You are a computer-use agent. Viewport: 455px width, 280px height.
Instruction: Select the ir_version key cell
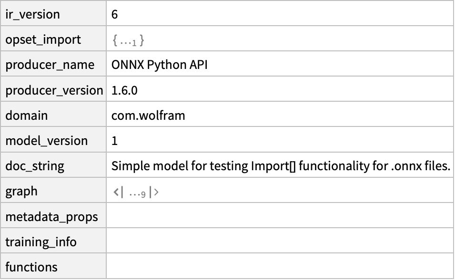53,13
